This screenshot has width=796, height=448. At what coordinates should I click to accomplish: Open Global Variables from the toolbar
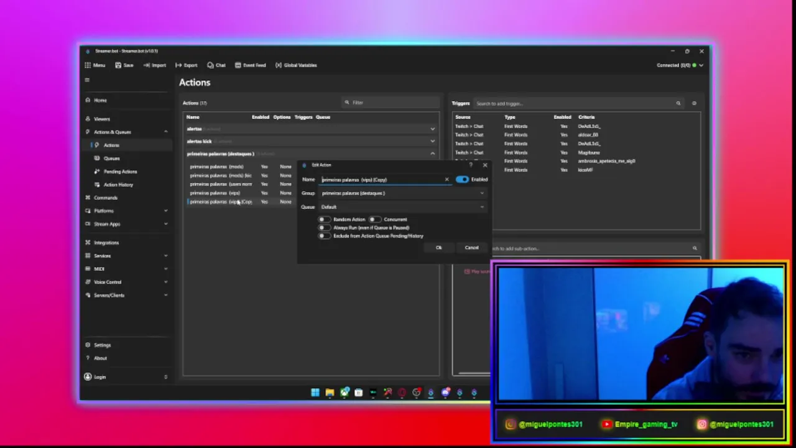(296, 65)
